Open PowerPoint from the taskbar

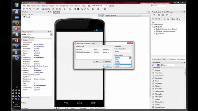click(x=17, y=40)
